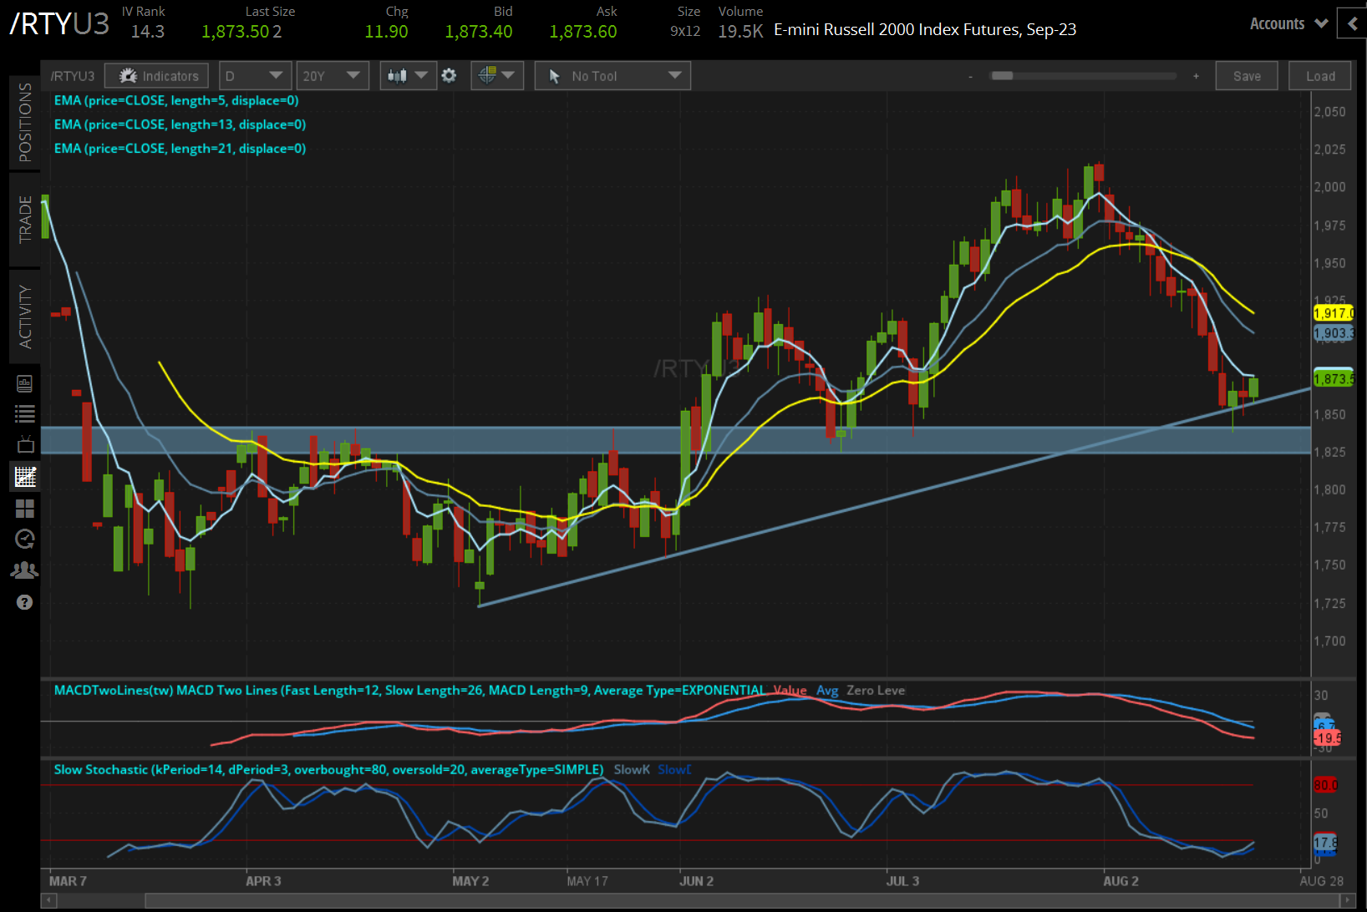Open the news widget icon in sidebar
1367x912 pixels.
(x=24, y=384)
